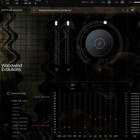This screenshot has width=140, height=140.
Task: Select the FEELING LUC... randomise option
Action: point(20,101)
